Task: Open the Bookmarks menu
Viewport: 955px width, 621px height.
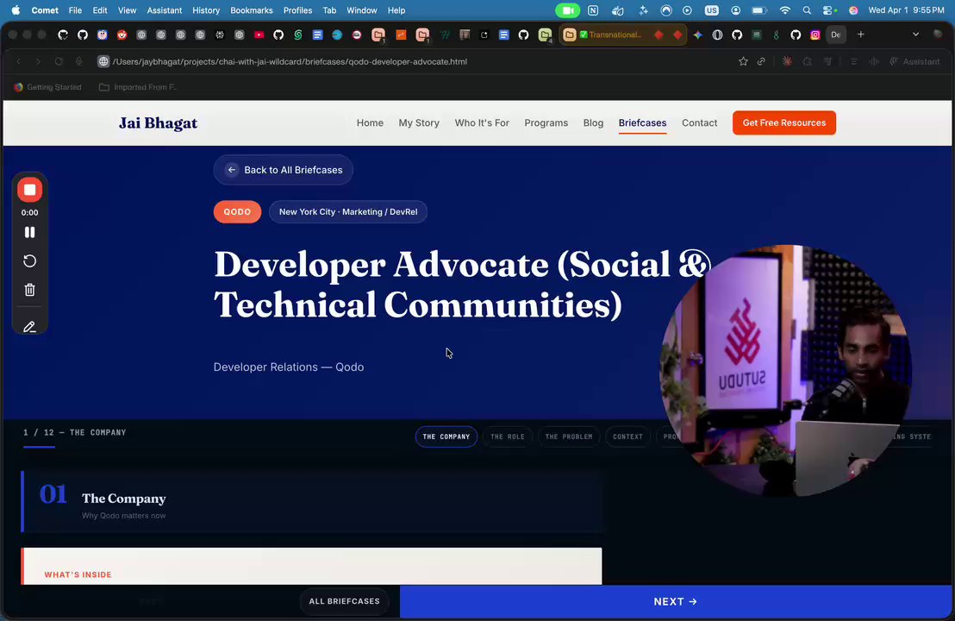Action: (x=252, y=10)
